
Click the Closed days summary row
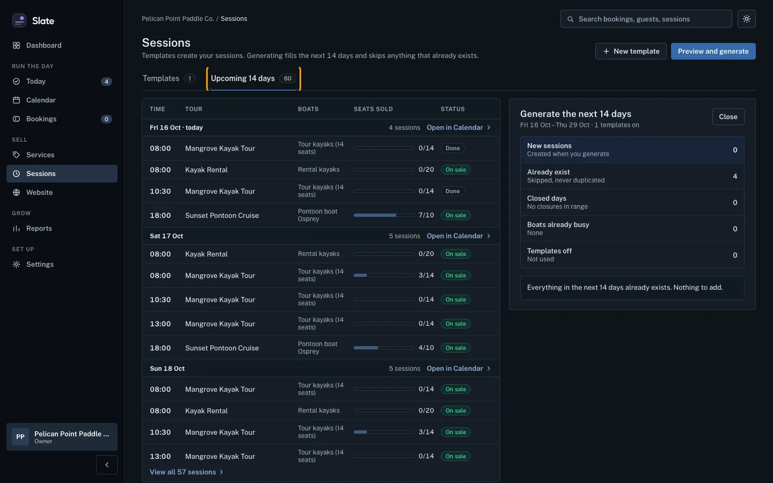point(632,202)
